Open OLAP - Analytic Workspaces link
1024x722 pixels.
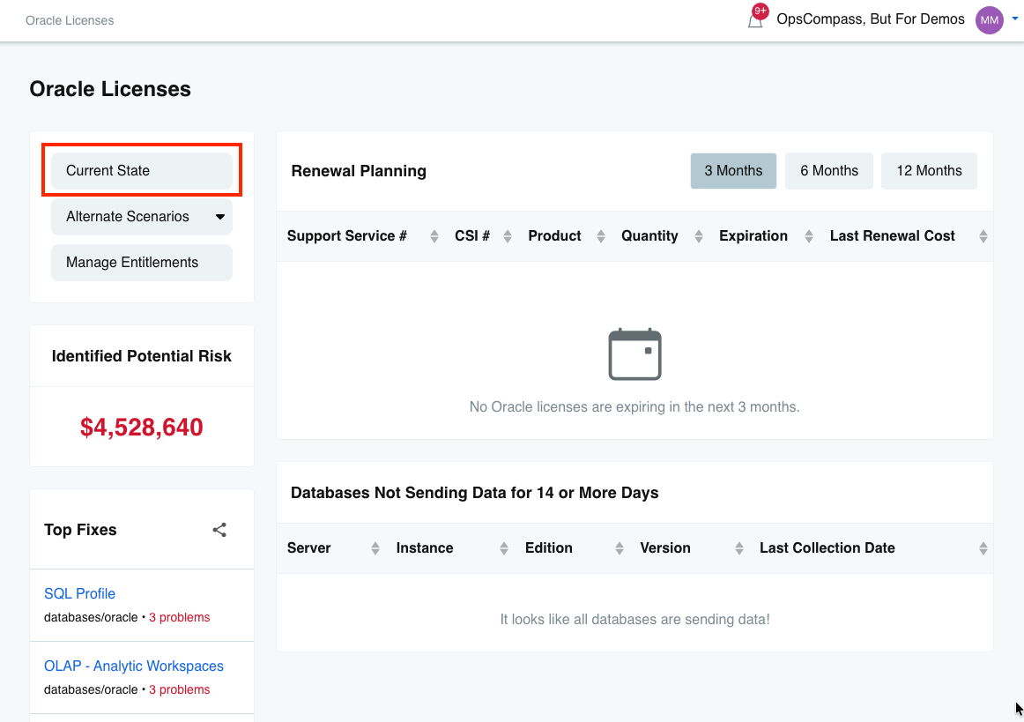[134, 666]
